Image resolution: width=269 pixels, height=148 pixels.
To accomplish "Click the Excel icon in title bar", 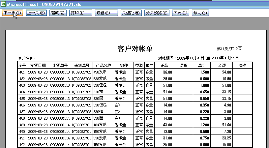I will pos(3,4).
